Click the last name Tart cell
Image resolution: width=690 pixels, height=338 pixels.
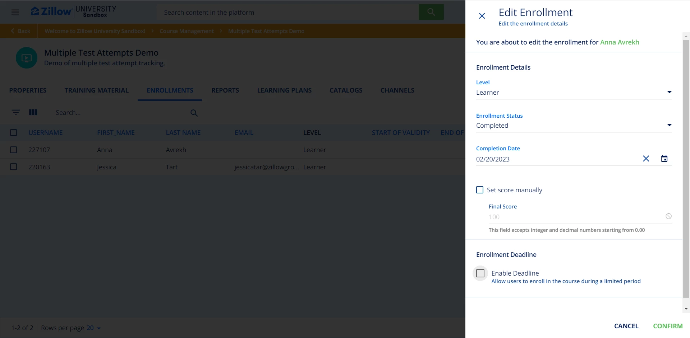click(x=172, y=167)
